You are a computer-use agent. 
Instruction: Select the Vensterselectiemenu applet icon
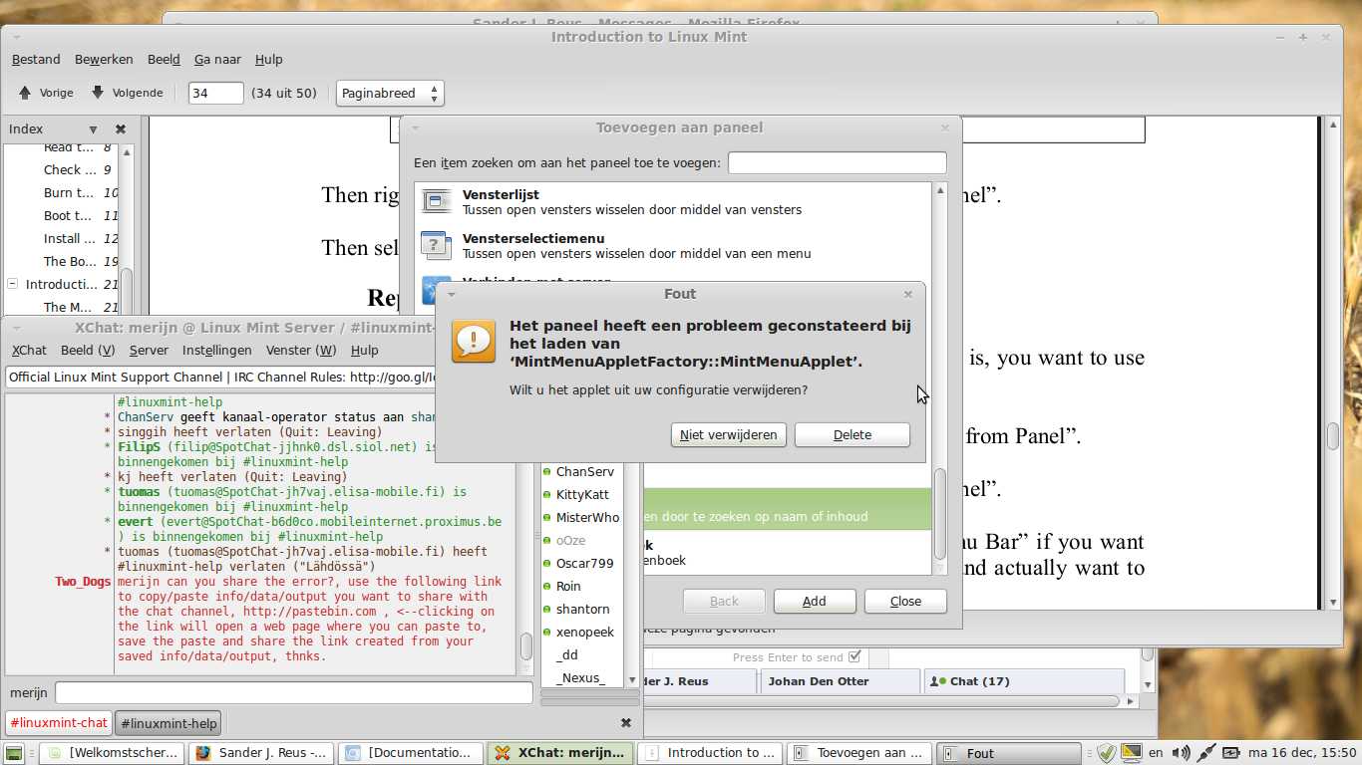(x=437, y=245)
